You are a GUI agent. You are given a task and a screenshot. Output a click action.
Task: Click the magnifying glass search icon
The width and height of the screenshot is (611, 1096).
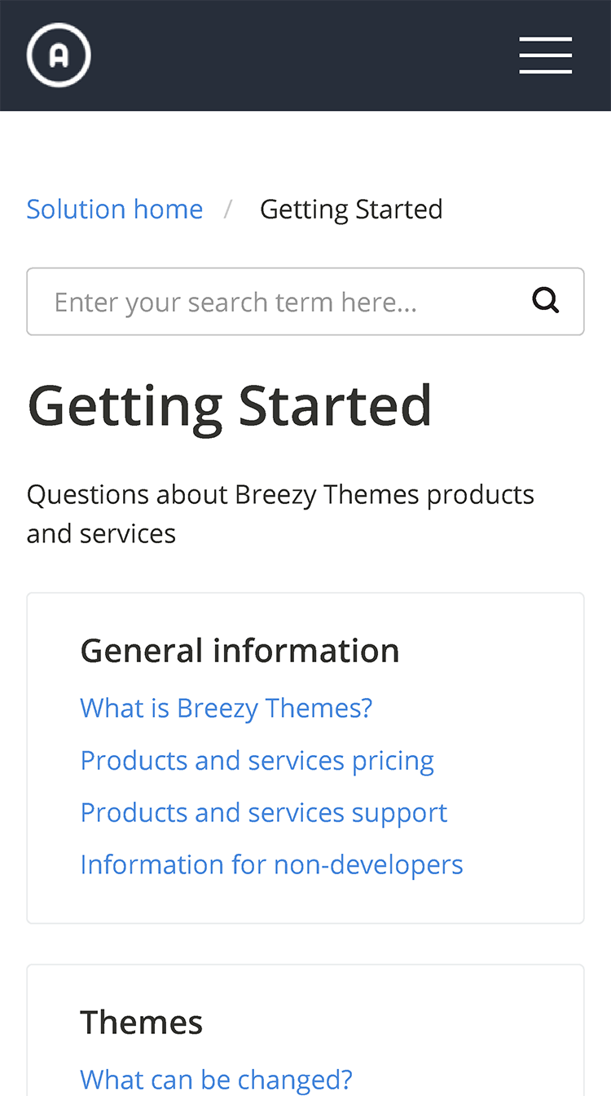(546, 301)
